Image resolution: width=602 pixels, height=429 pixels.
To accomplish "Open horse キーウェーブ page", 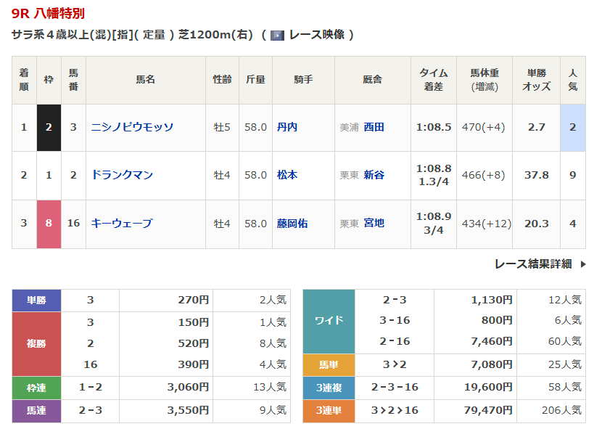I will (122, 224).
